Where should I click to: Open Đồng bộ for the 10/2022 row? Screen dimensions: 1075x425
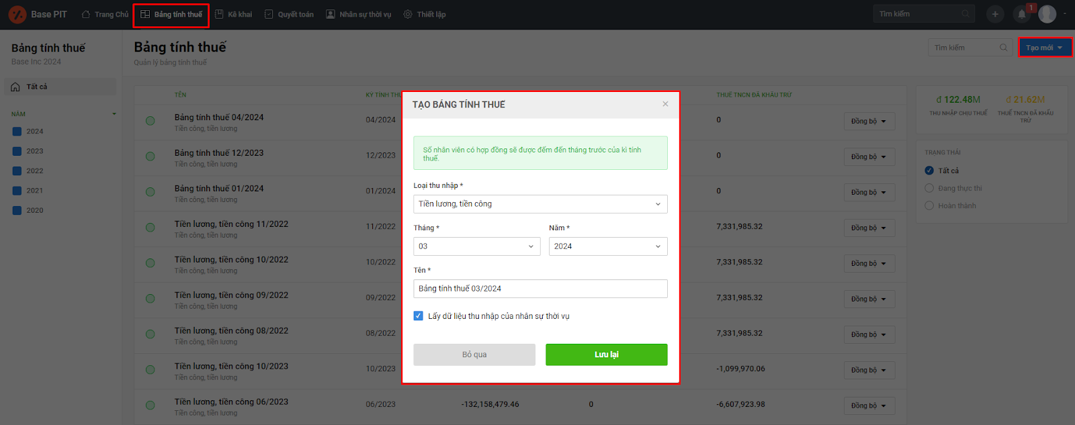pyautogui.click(x=869, y=264)
